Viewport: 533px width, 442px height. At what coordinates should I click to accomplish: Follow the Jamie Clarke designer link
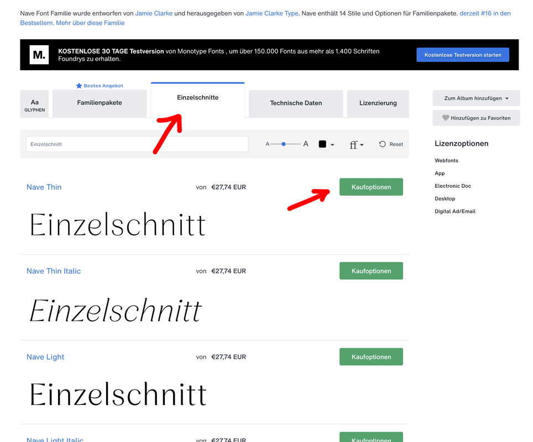click(154, 13)
